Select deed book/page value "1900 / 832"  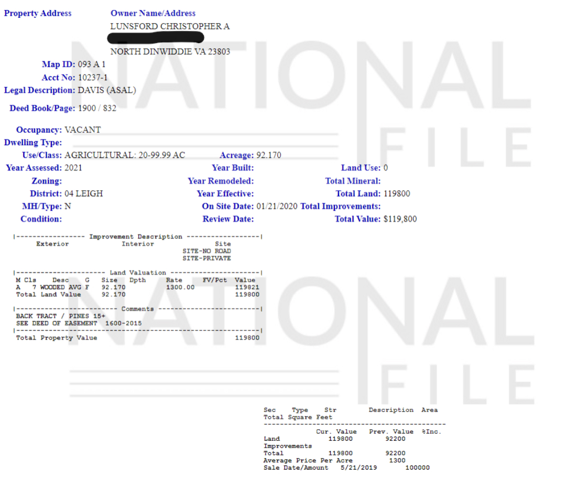click(97, 108)
